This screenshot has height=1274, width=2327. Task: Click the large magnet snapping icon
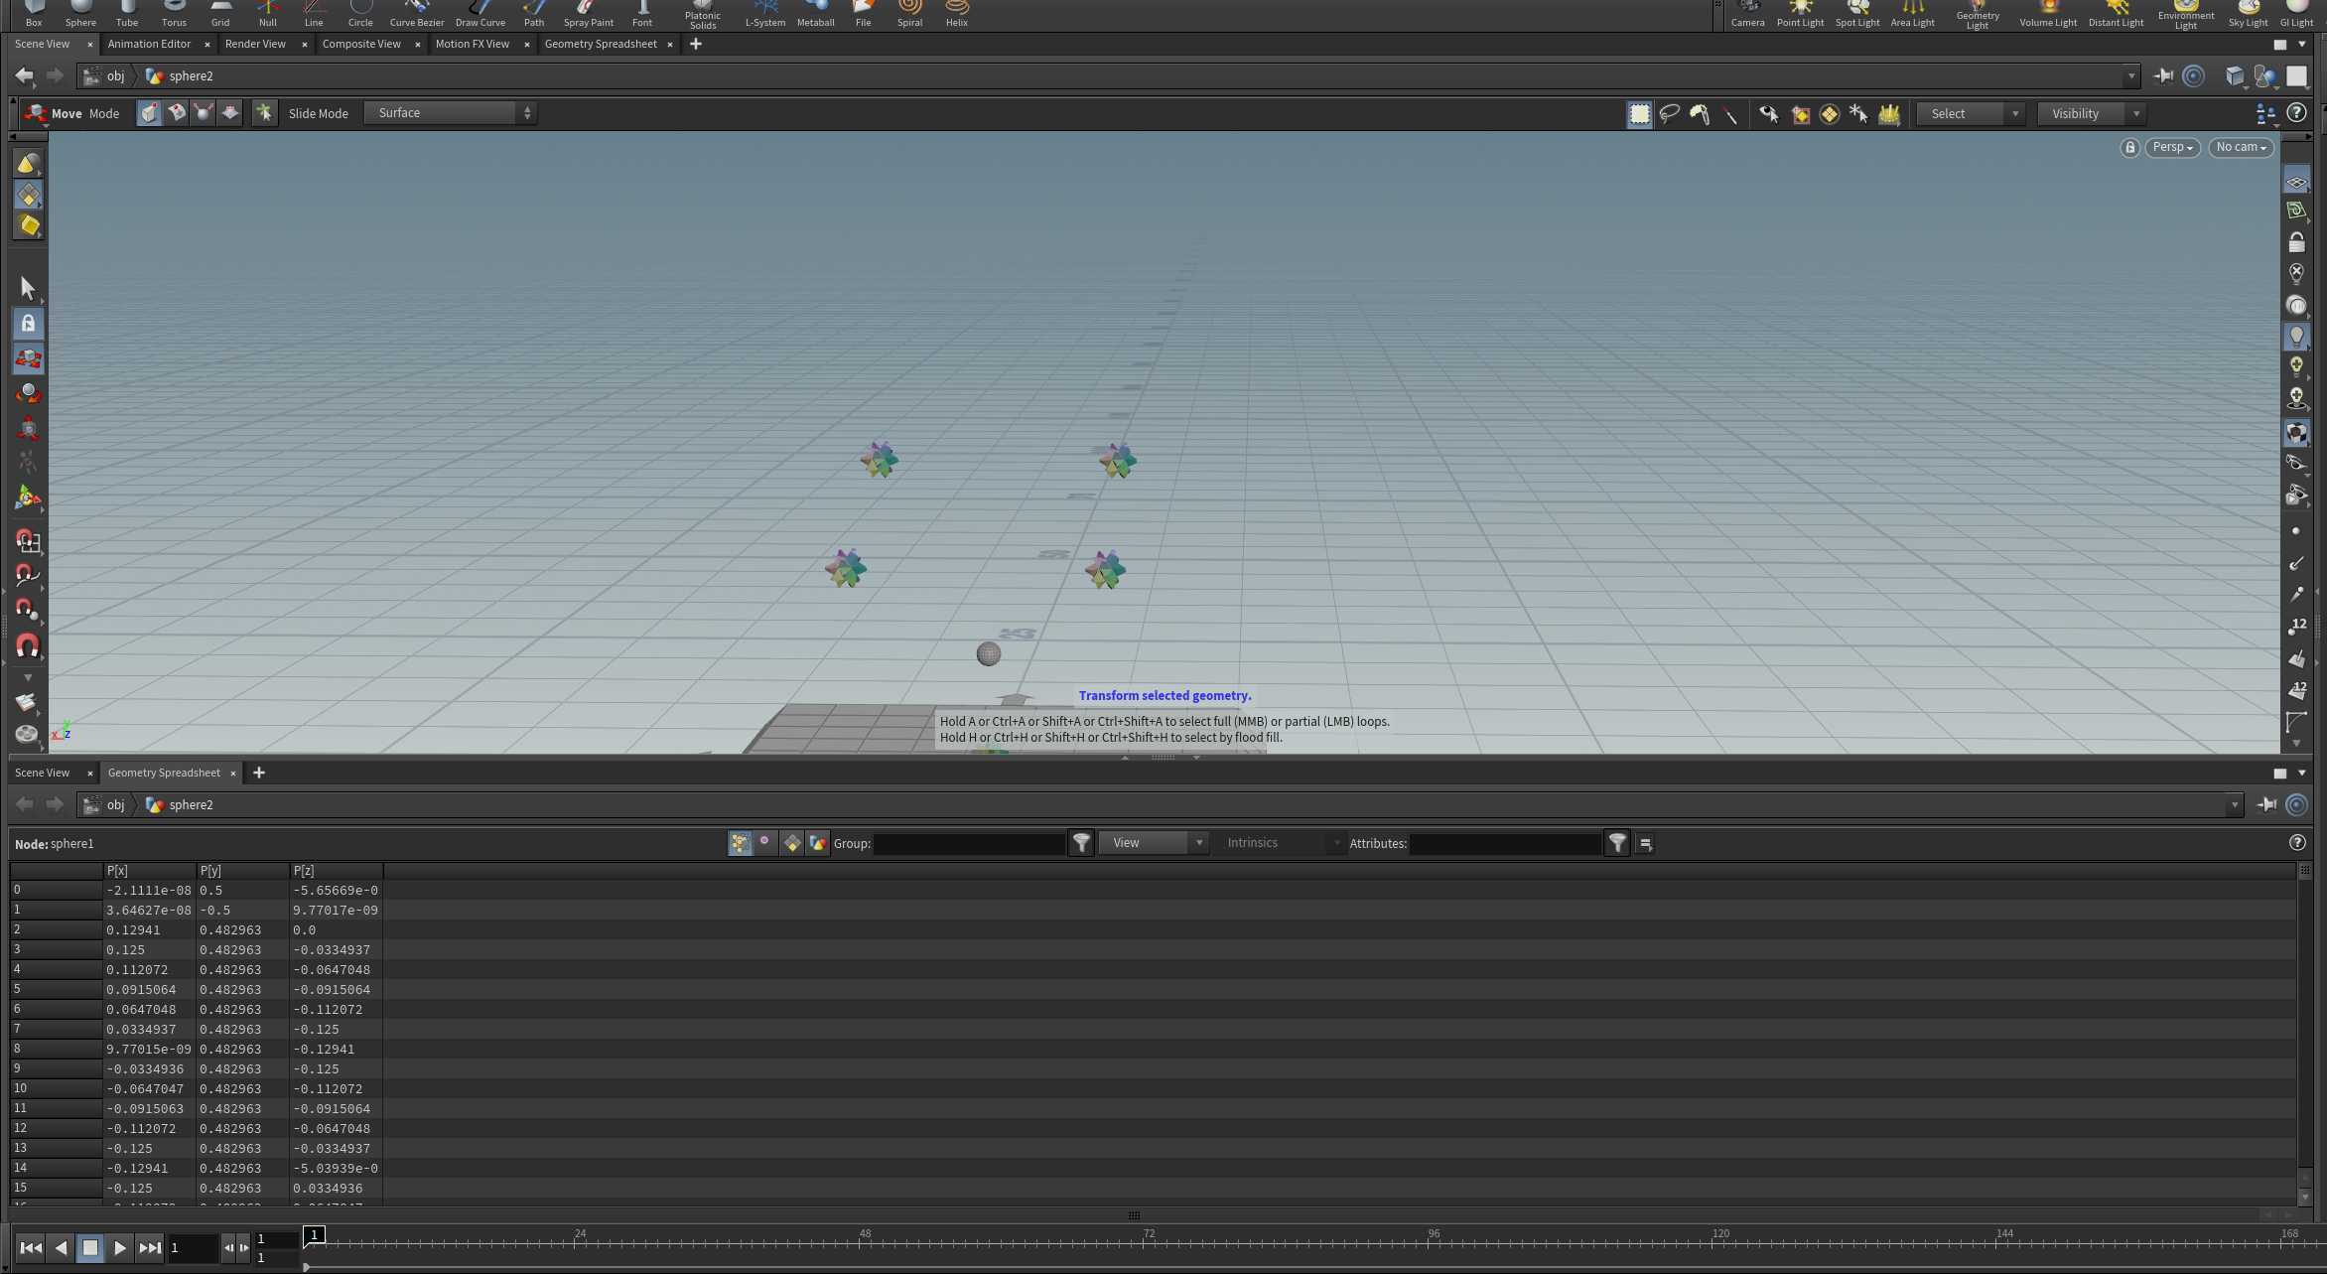28,647
